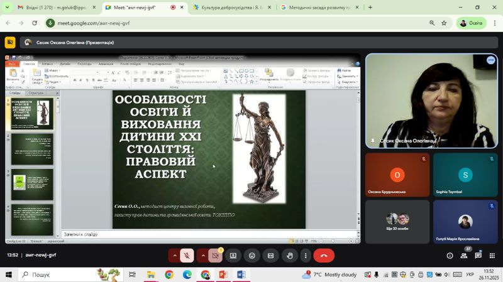The image size is (503, 282).
Task: Switch to Культура добросусідства browser tab
Action: coord(228,8)
